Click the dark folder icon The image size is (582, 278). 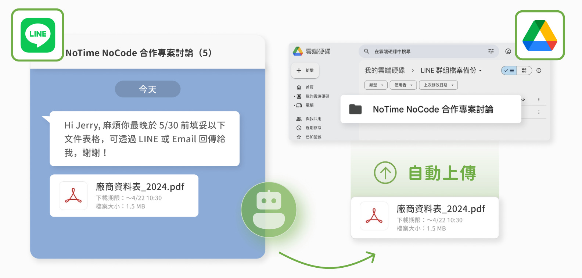point(355,109)
